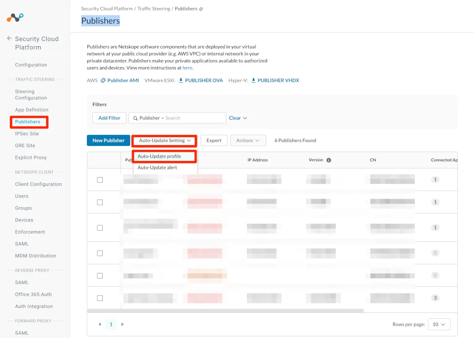The height and width of the screenshot is (338, 474).
Task: Open Explicit Proxy in the sidebar
Action: 31,157
